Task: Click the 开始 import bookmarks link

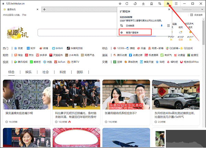Action: [x=23, y=15]
